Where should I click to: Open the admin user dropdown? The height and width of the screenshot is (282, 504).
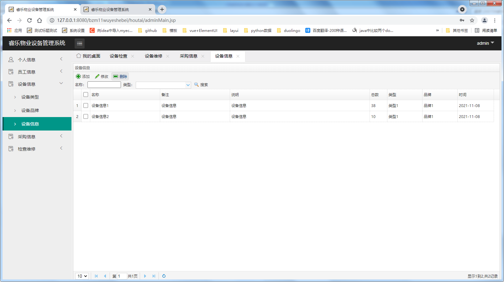point(485,43)
